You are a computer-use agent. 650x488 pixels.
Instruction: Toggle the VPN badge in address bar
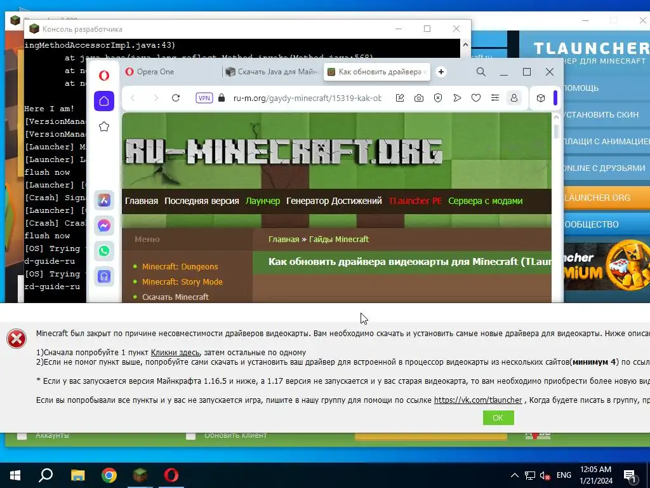(204, 98)
